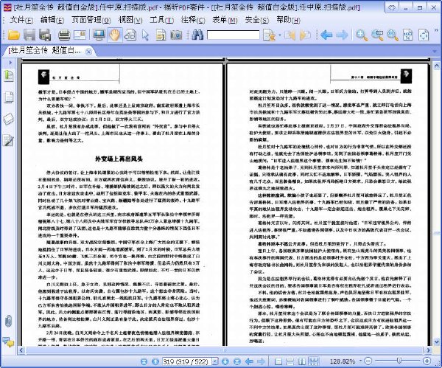Viewport: 442px width, 368px height.
Task: Open the Layers panel in the sidebar
Action: pos(8,119)
